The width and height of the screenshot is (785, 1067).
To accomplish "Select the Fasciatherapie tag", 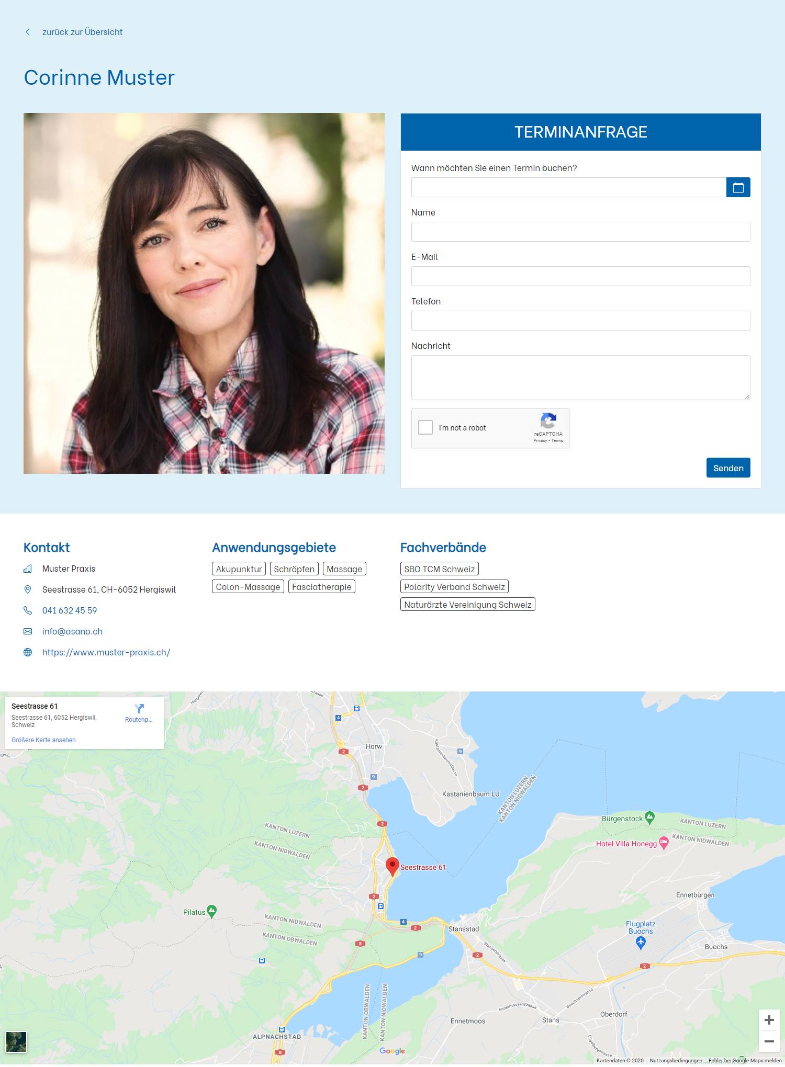I will click(322, 586).
